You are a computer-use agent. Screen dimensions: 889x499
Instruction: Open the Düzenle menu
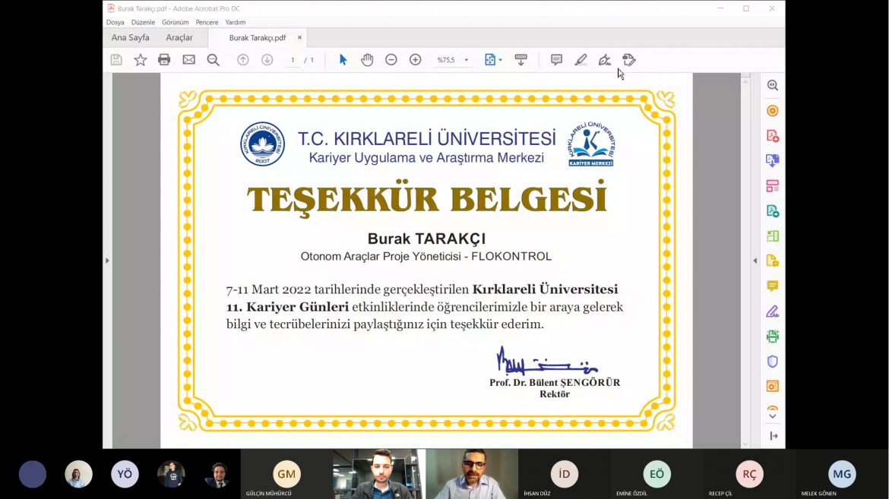(143, 22)
